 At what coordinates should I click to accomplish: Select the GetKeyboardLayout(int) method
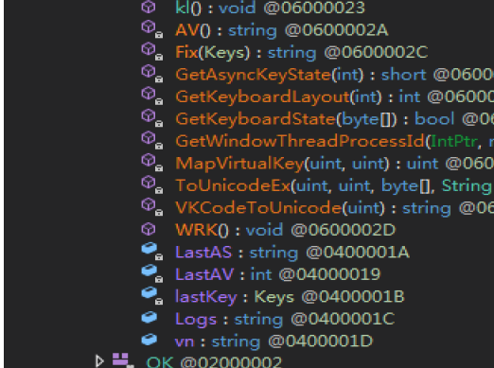pyautogui.click(x=334, y=96)
